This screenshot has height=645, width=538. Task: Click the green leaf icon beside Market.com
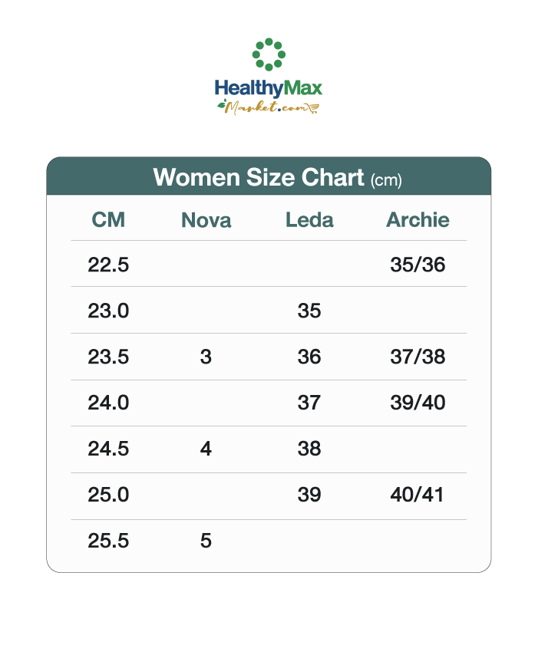(x=222, y=104)
